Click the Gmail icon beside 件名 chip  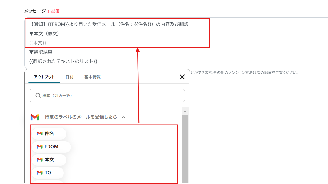(x=40, y=134)
